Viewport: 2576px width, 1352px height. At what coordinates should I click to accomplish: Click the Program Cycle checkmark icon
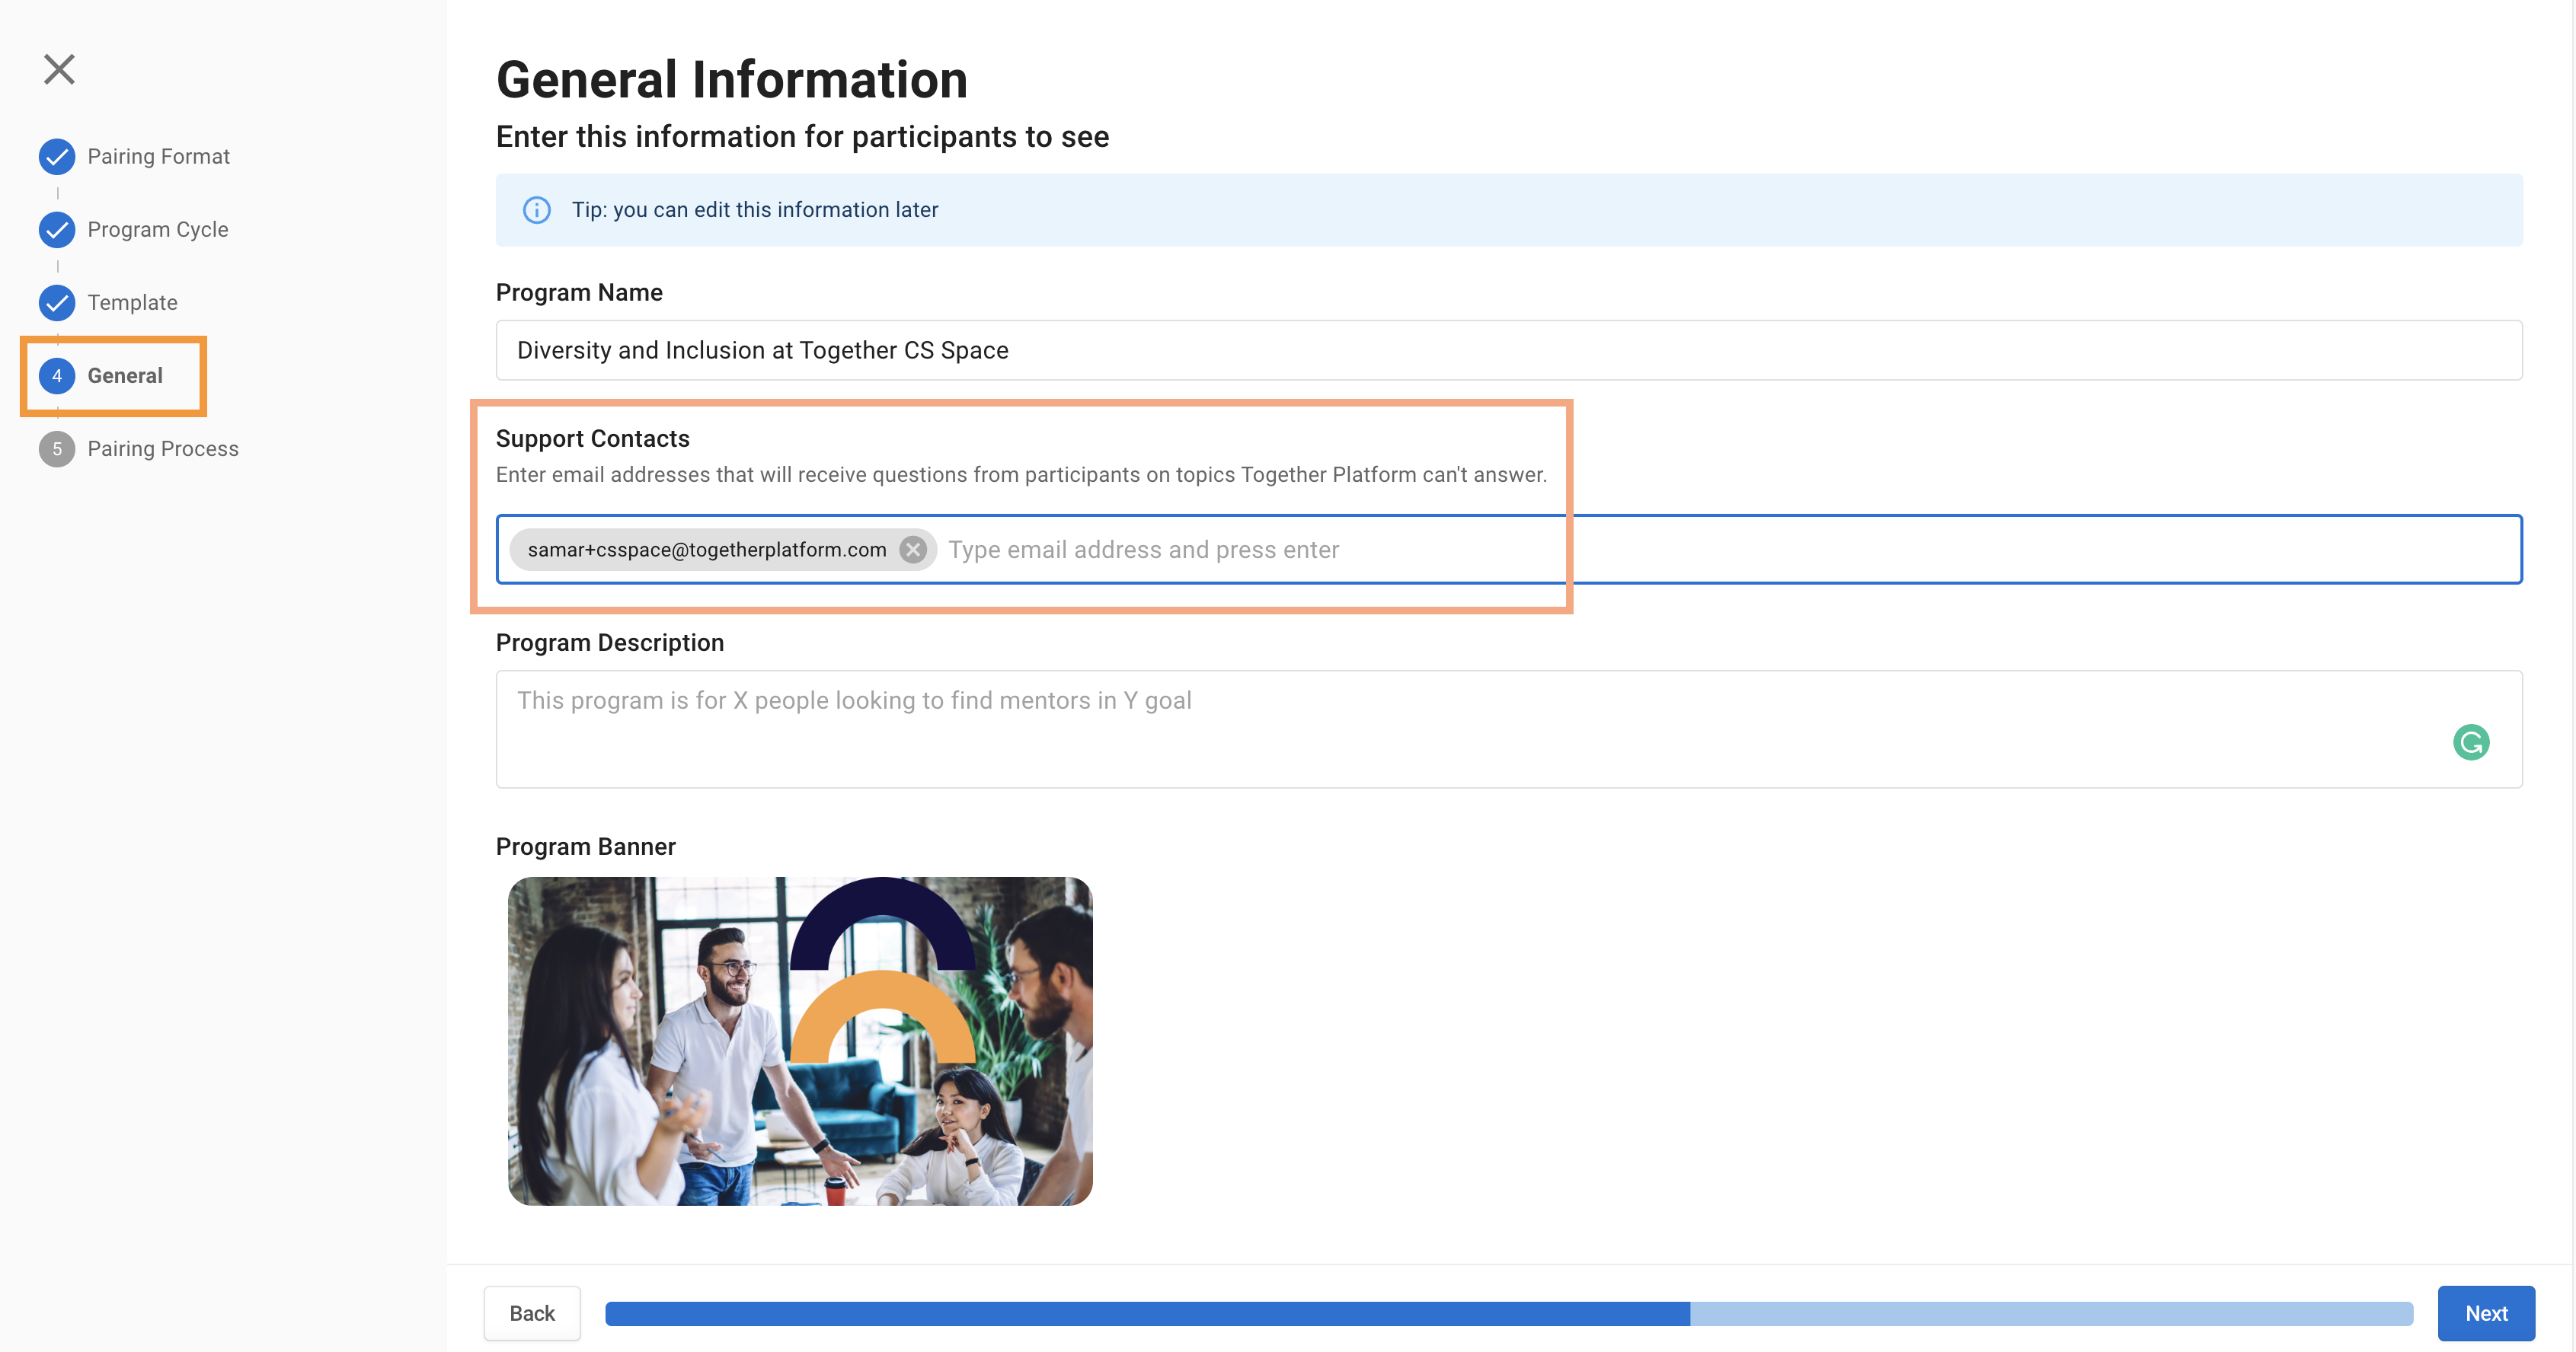point(57,230)
